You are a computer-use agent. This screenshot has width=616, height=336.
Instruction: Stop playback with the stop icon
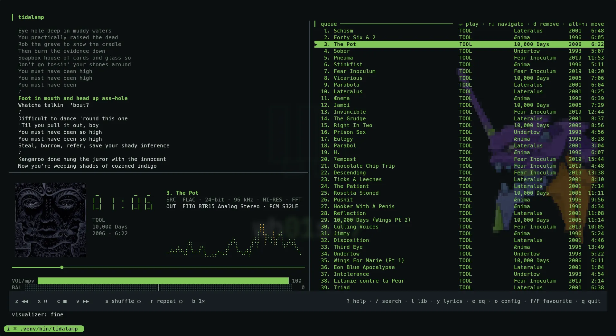pyautogui.click(x=65, y=301)
